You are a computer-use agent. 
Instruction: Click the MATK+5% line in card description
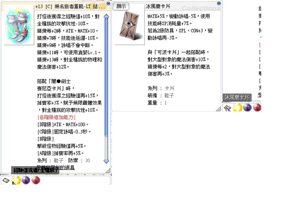[178, 16]
